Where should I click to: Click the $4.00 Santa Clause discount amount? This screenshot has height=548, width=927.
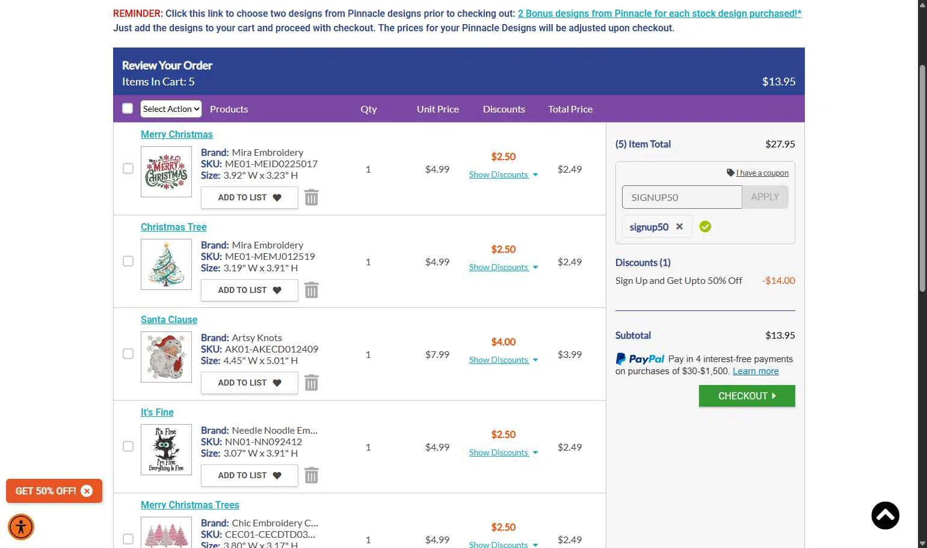point(504,342)
